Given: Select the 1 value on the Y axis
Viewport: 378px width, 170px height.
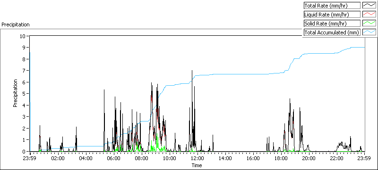Looking at the screenshot, I should tap(24, 140).
